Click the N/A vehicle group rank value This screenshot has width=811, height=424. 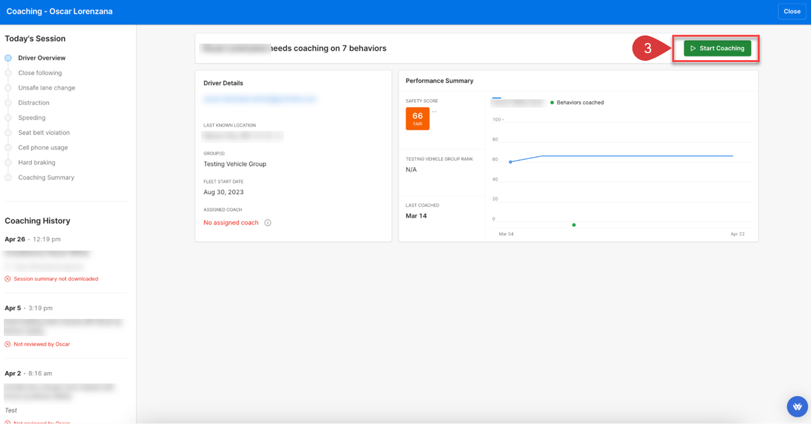point(412,170)
